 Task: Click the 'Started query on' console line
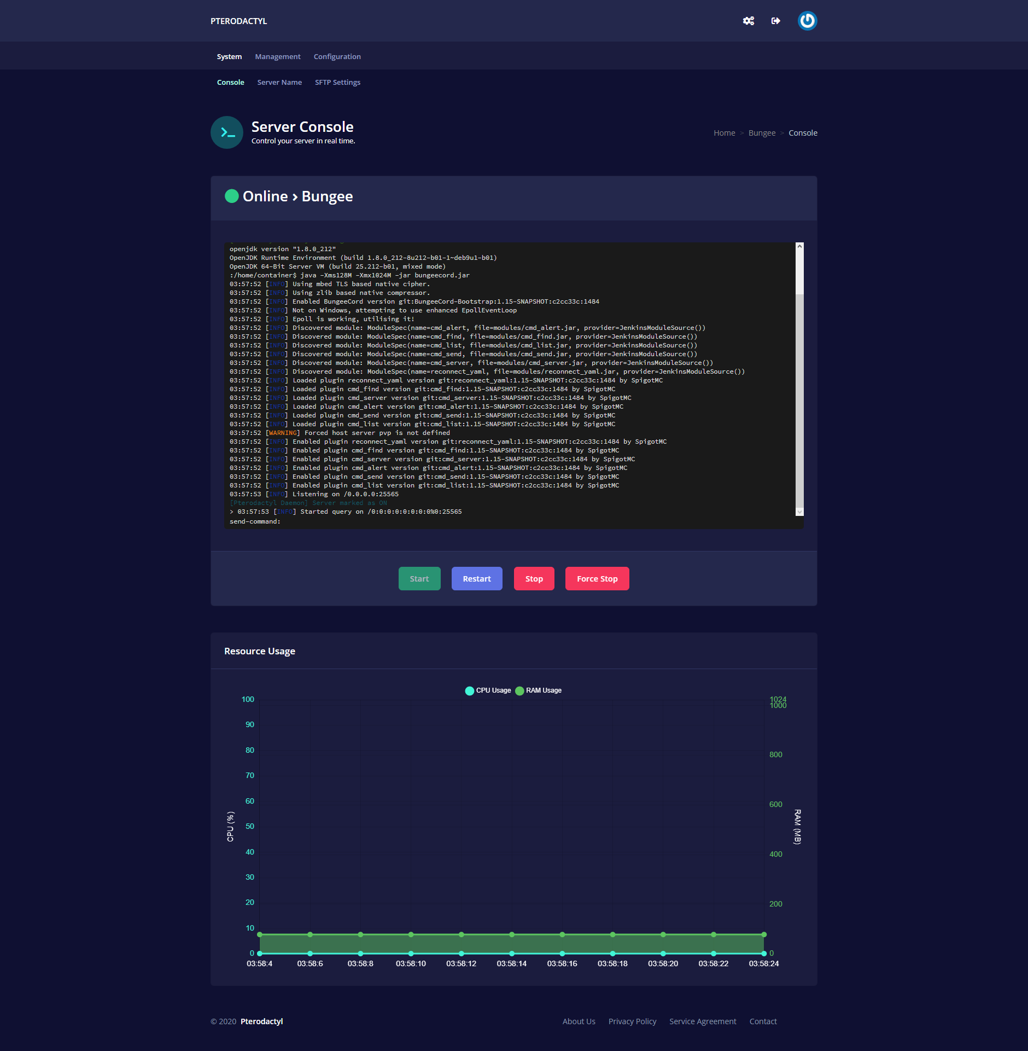[346, 512]
